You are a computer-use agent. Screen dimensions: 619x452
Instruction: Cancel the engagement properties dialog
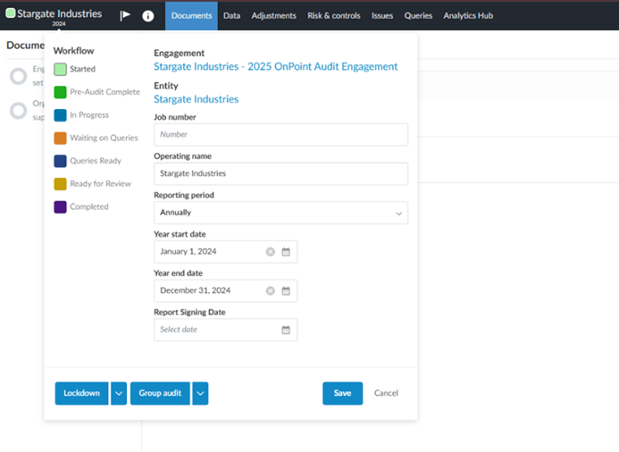386,393
